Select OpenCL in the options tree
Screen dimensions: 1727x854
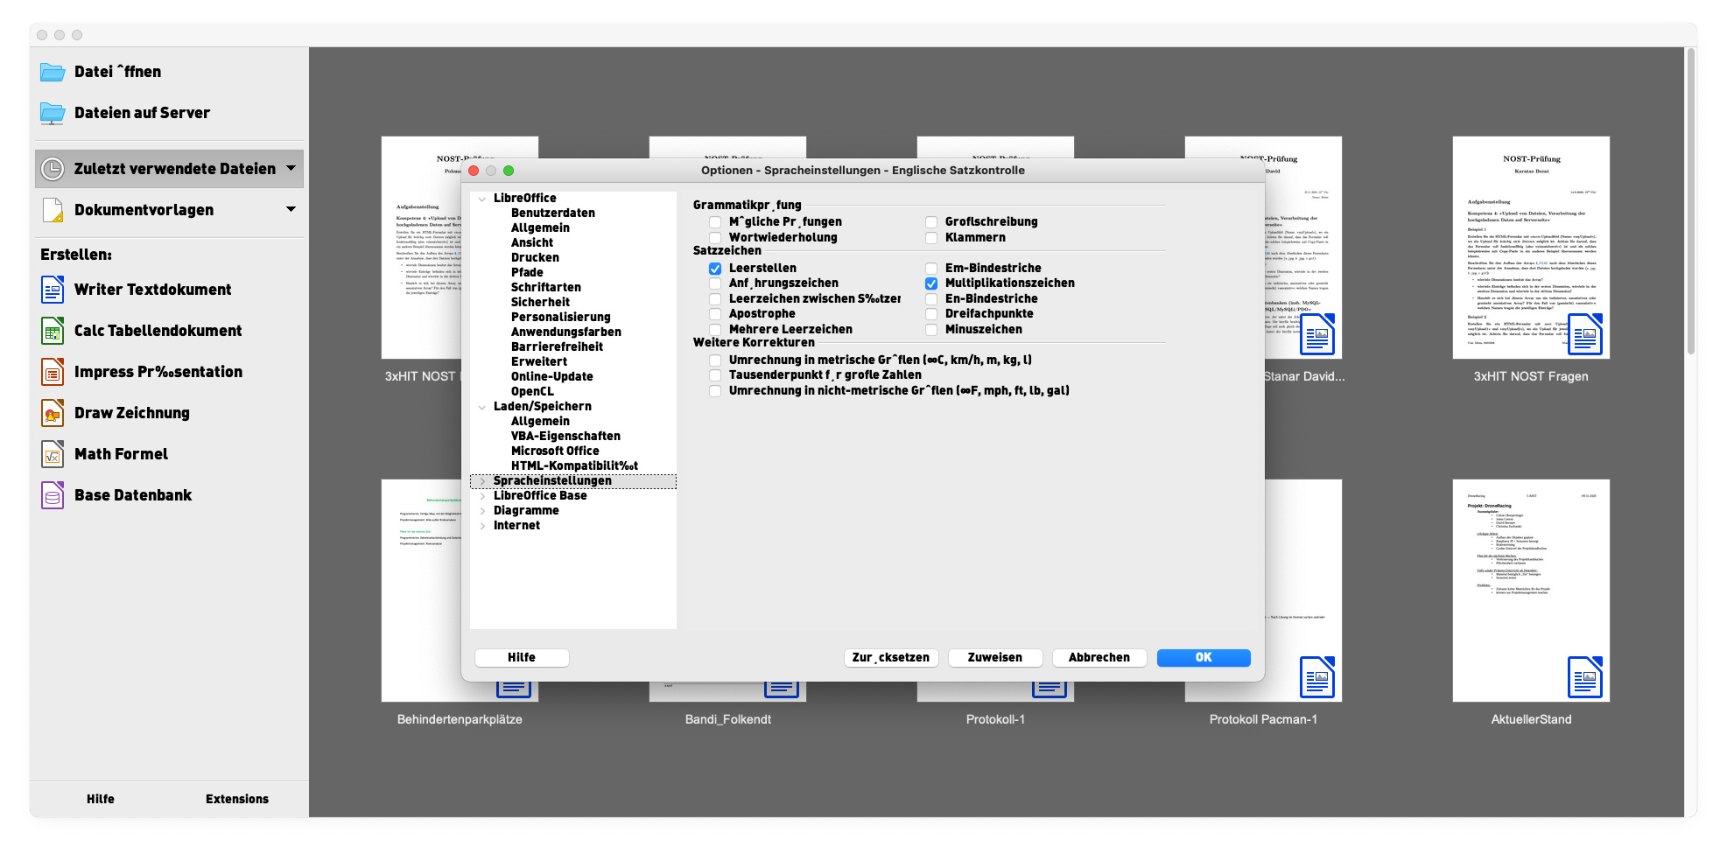(532, 392)
